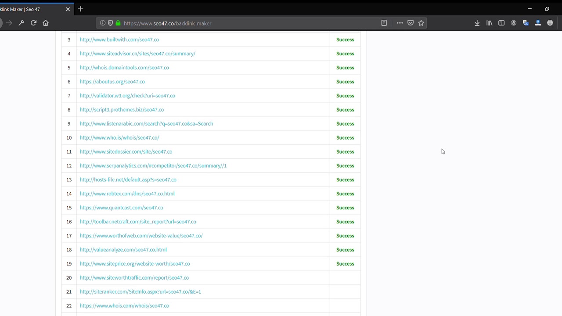Screen dimensions: 562x316
Task: Click the translate extension icon
Action: tap(526, 23)
